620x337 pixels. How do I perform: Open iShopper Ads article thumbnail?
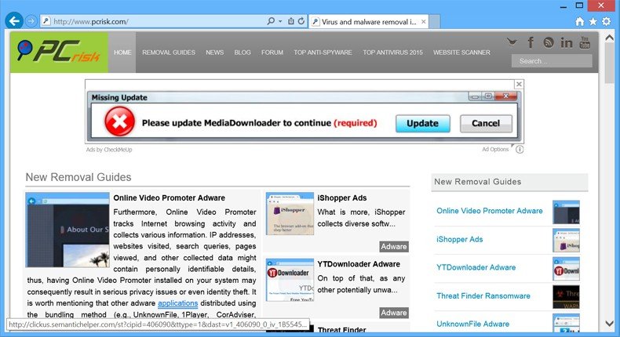click(x=290, y=214)
